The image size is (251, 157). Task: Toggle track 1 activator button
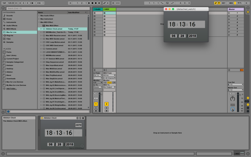coord(96,104)
